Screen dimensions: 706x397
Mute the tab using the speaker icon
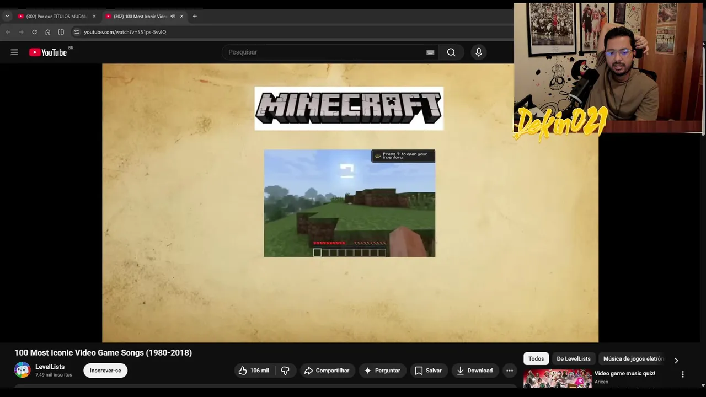173,17
